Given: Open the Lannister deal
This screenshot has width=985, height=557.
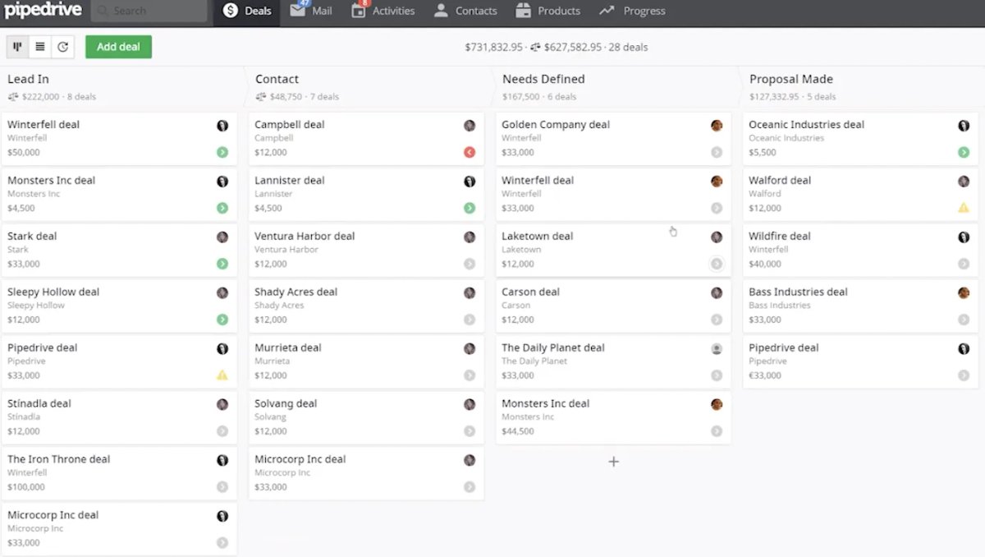Looking at the screenshot, I should 366,195.
